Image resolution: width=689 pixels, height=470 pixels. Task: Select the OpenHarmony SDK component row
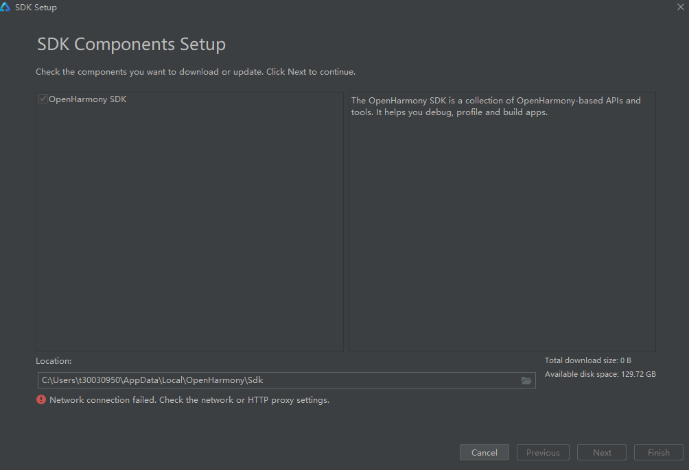click(189, 99)
